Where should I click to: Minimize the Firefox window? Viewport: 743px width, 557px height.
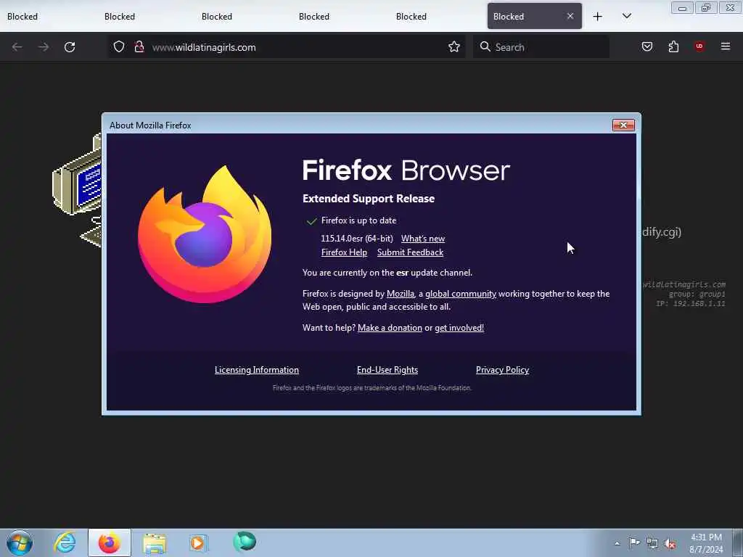click(x=682, y=8)
